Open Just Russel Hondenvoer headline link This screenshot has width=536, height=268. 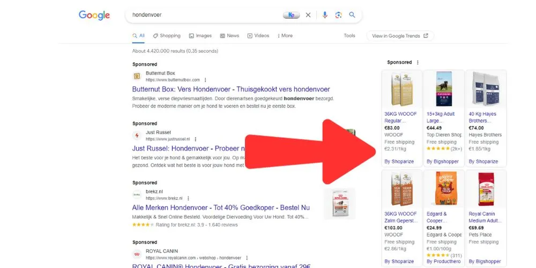click(189, 148)
